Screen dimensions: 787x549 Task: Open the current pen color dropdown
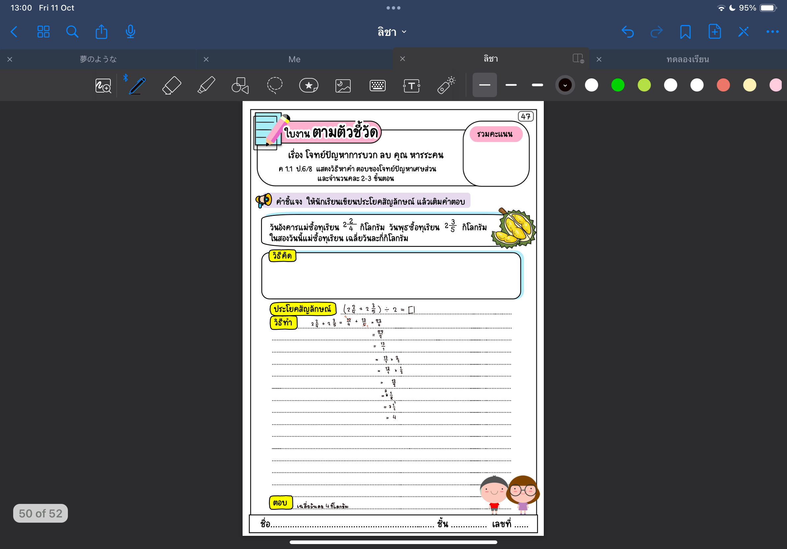tap(565, 85)
